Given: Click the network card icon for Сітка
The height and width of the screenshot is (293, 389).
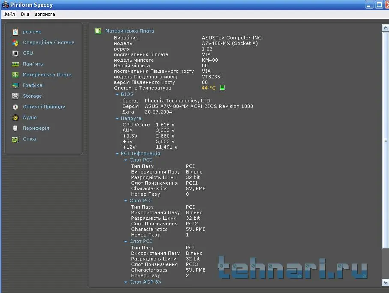Looking at the screenshot, I should pos(15,139).
